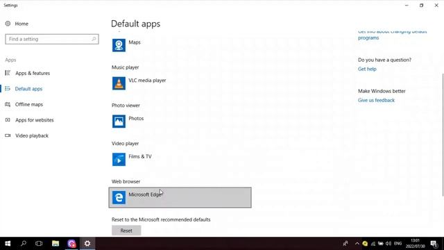The image size is (444, 250).
Task: Click the Offline maps icon
Action: click(8, 104)
